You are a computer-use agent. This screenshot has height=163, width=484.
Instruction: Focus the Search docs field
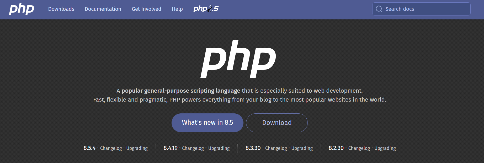tap(425, 9)
